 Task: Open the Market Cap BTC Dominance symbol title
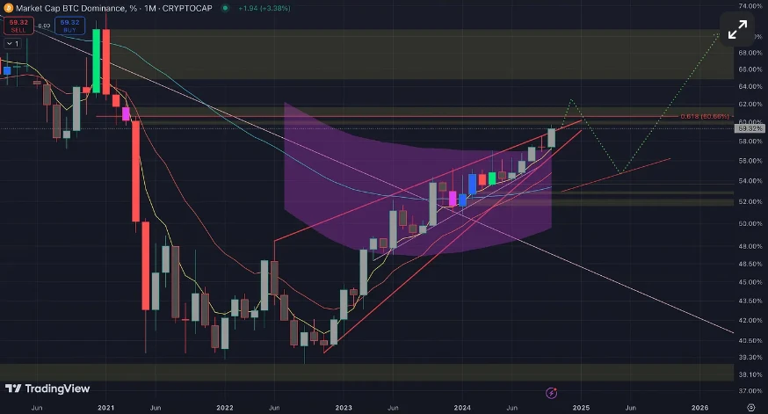tap(114, 8)
